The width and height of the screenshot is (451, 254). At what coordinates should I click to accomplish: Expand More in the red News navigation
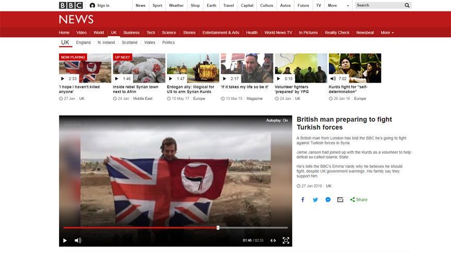click(387, 32)
